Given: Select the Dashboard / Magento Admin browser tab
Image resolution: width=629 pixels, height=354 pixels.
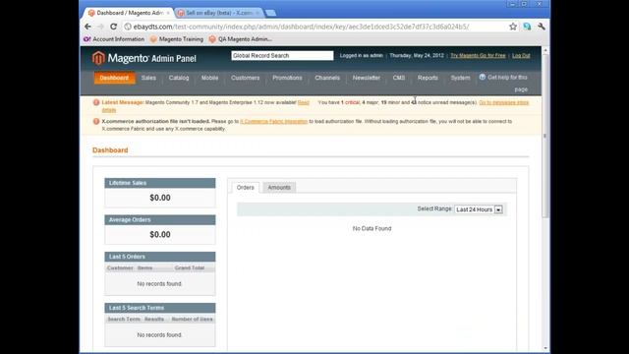Looking at the screenshot, I should (x=129, y=13).
